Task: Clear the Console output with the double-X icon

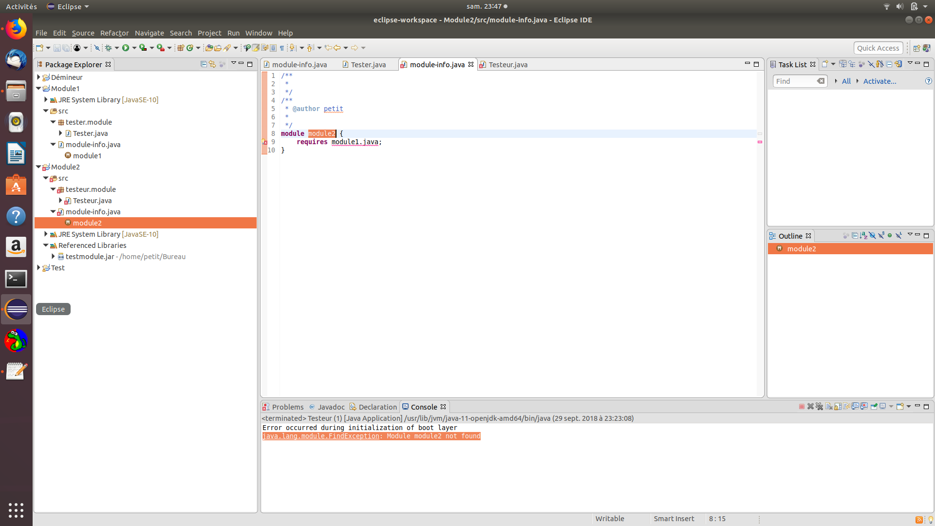Action: point(820,406)
